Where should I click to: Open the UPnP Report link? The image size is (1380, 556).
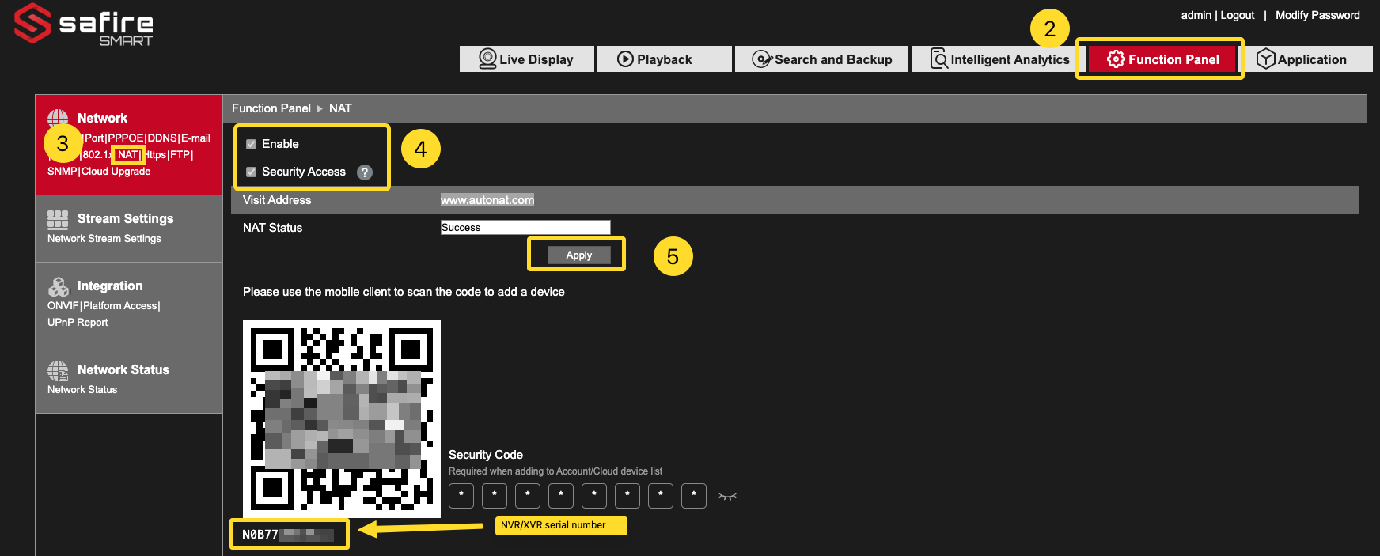[x=78, y=323]
